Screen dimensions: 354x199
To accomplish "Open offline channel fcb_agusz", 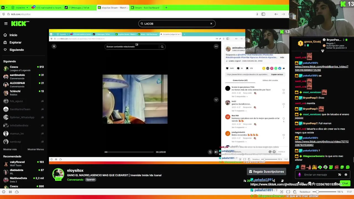I will [x=24, y=101].
